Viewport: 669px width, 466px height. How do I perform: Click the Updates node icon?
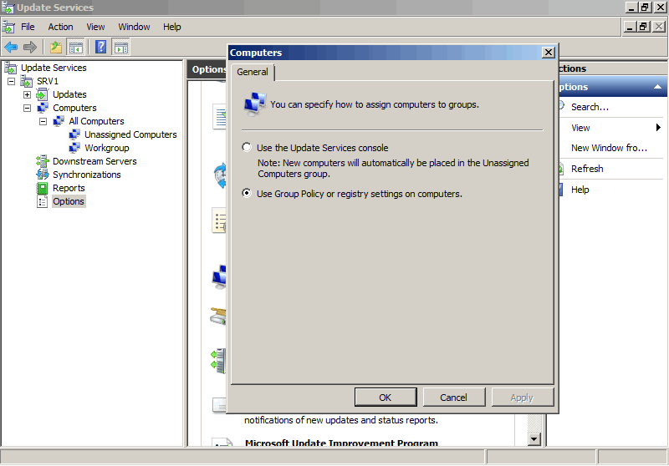pyautogui.click(x=43, y=94)
